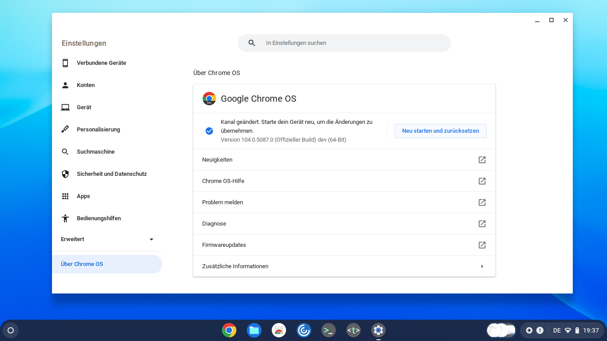Screen dimensions: 607x341
Task: Open the white Chrome-logo app on the shelf
Action: [x=279, y=330]
